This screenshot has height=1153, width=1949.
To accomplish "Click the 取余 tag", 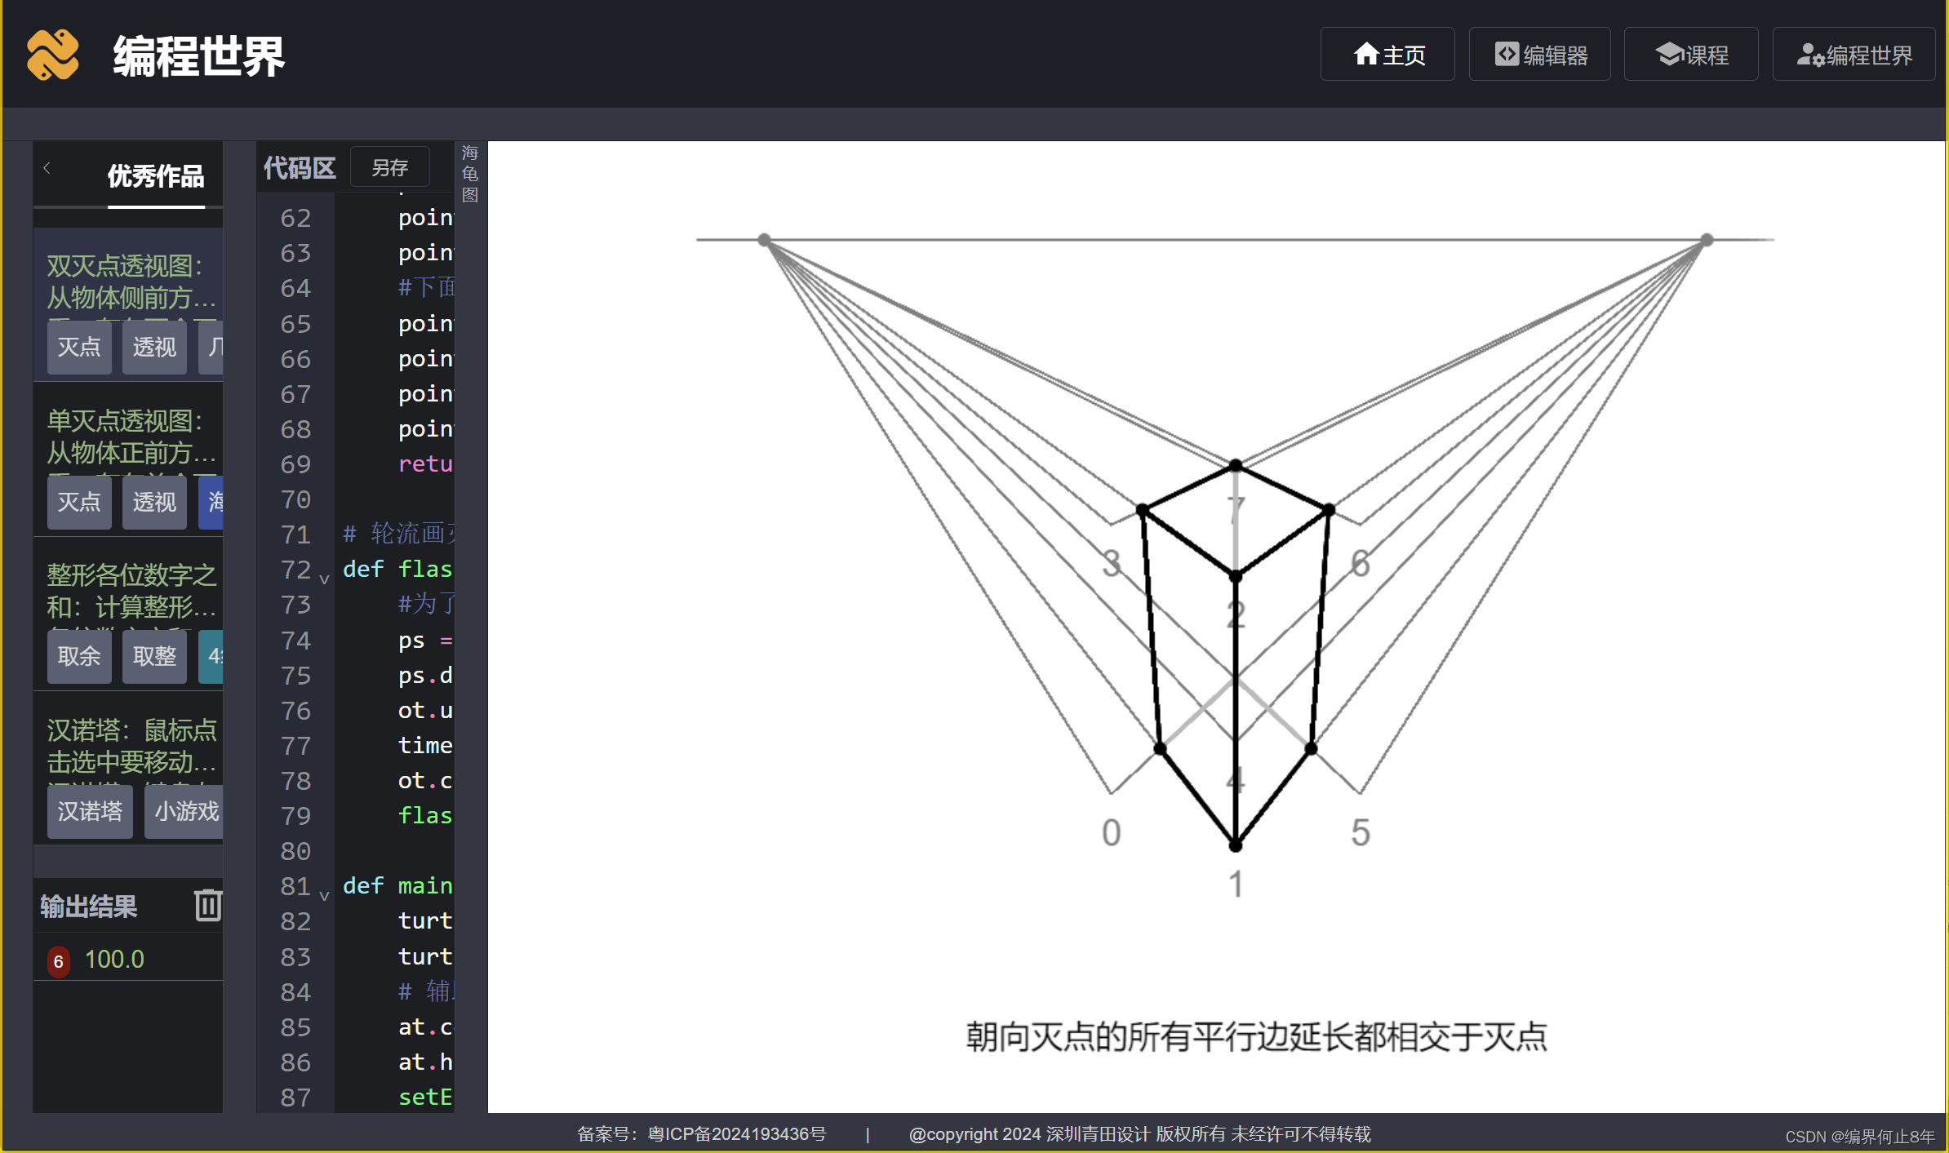I will pos(79,657).
